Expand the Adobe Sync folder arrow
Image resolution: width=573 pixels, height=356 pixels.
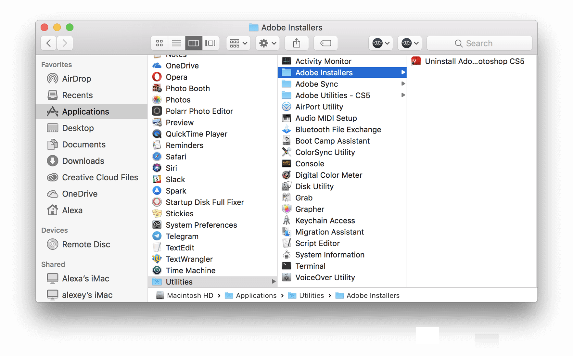coord(403,84)
